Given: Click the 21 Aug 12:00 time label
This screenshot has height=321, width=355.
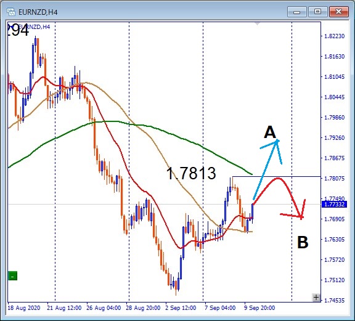Looking at the screenshot, I should (64, 308).
